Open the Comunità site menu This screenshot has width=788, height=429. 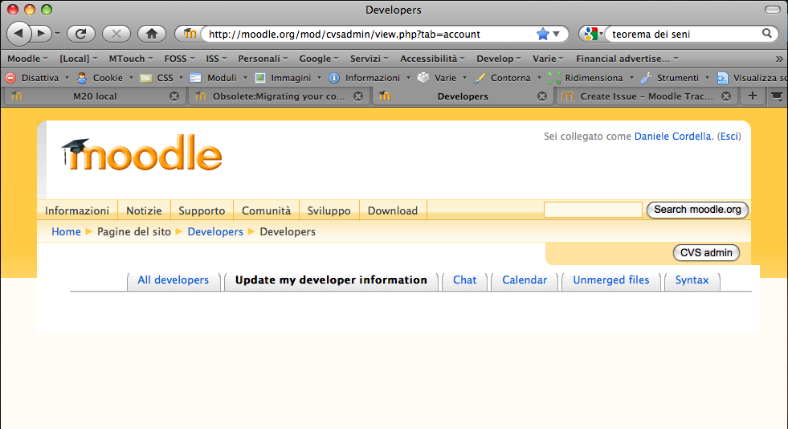click(x=266, y=210)
